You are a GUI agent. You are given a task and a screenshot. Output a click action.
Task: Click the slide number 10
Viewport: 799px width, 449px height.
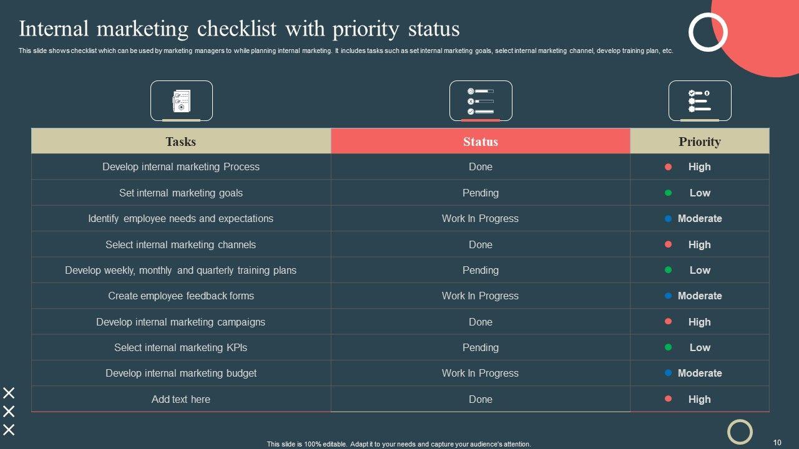[x=777, y=443]
